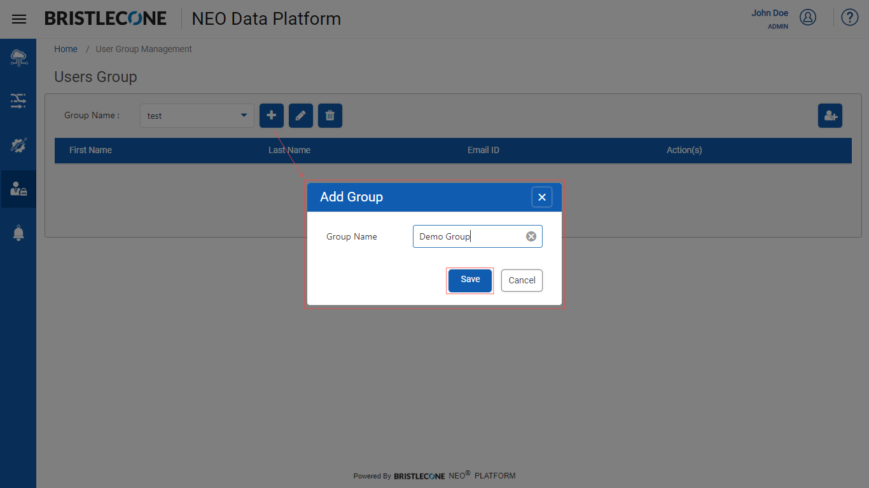The width and height of the screenshot is (869, 488).
Task: Clear the Group Name text field
Action: tap(531, 236)
